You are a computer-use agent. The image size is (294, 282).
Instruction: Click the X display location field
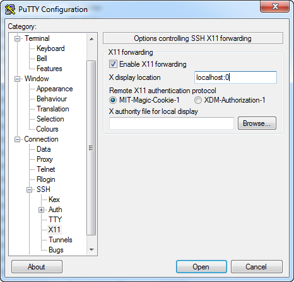coord(235,77)
